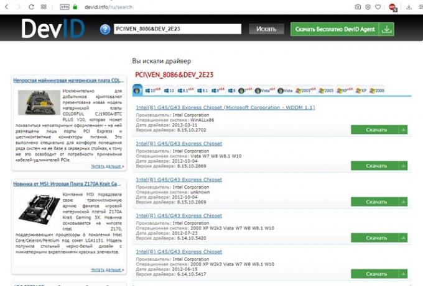Add page to bookmarks with heart icon
Image resolution: width=423 pixels, height=286 pixels.
click(x=378, y=7)
